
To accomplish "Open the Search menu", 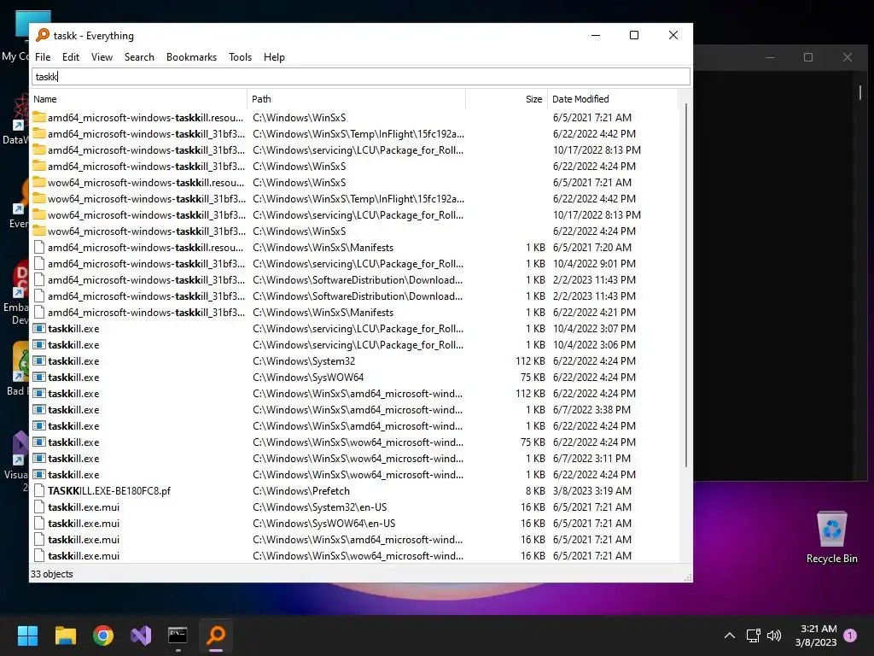I will [x=139, y=57].
